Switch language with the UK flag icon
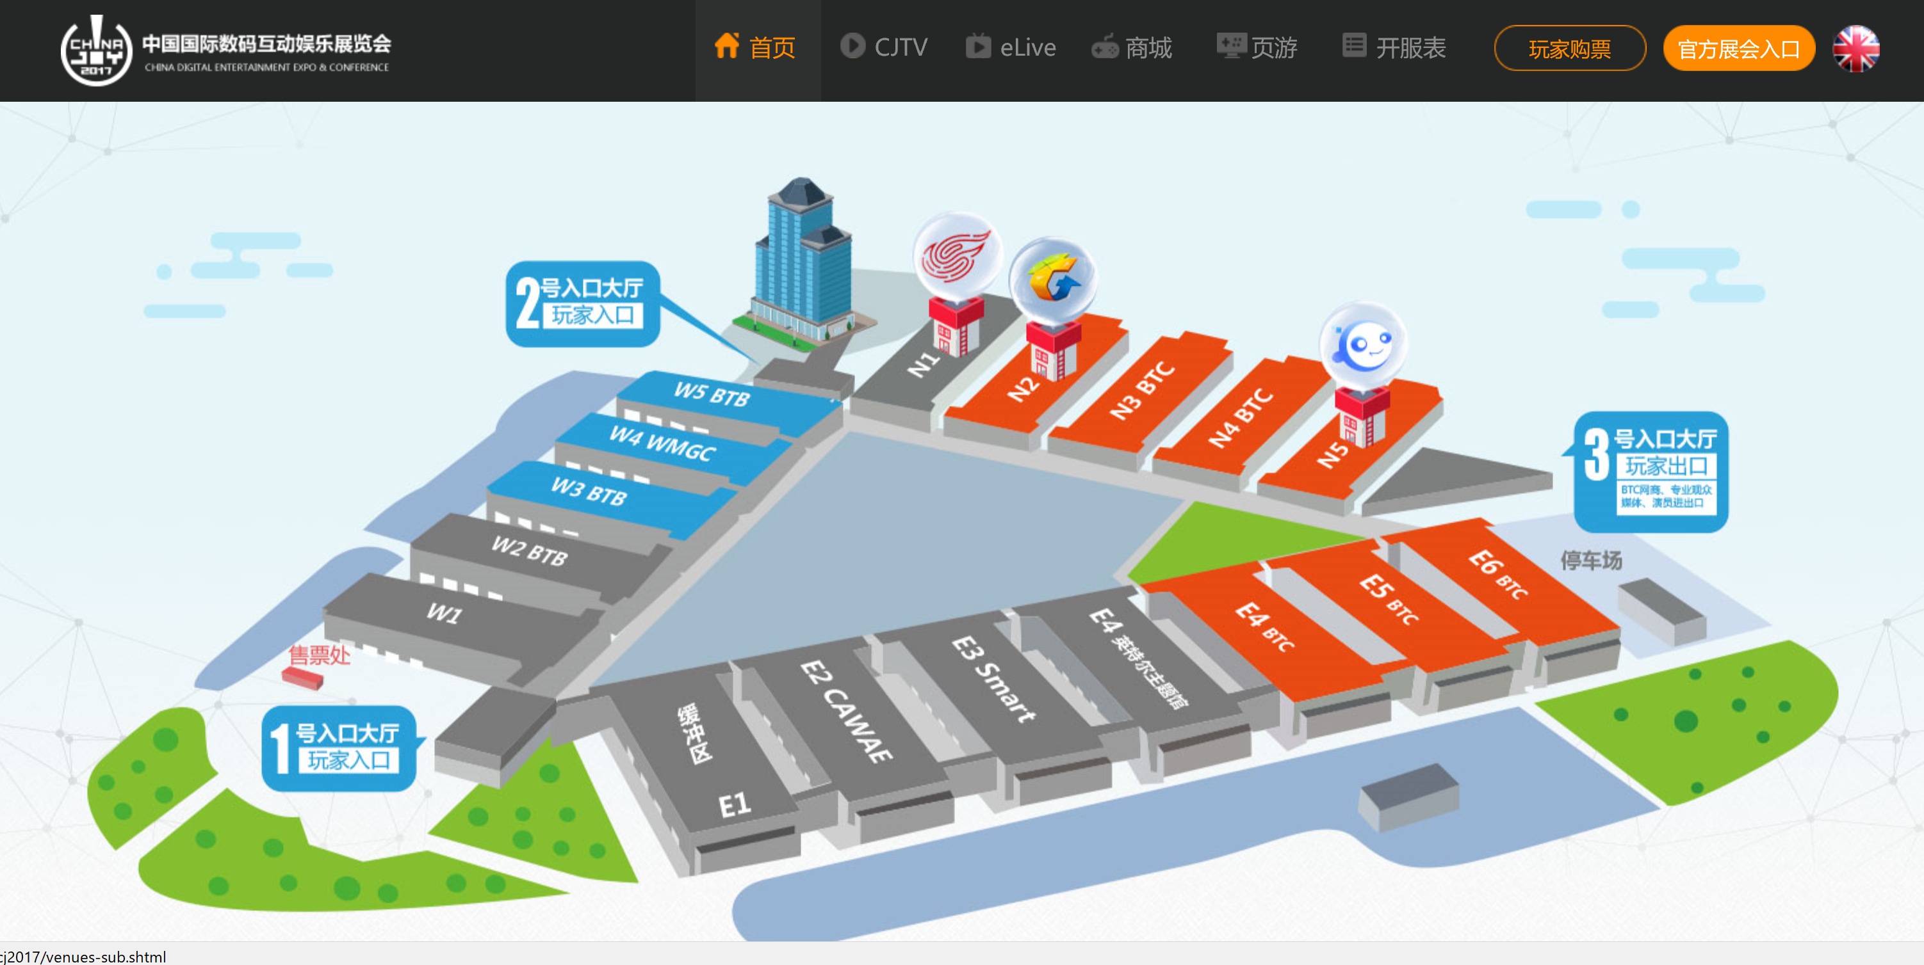 pos(1856,49)
